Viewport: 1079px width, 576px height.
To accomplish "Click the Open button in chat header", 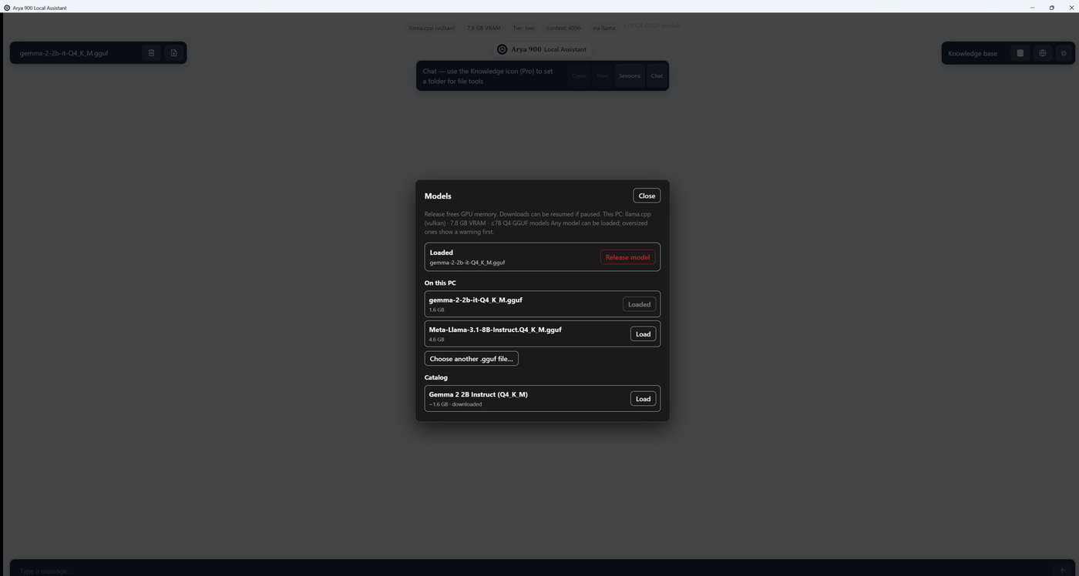I will pyautogui.click(x=579, y=75).
